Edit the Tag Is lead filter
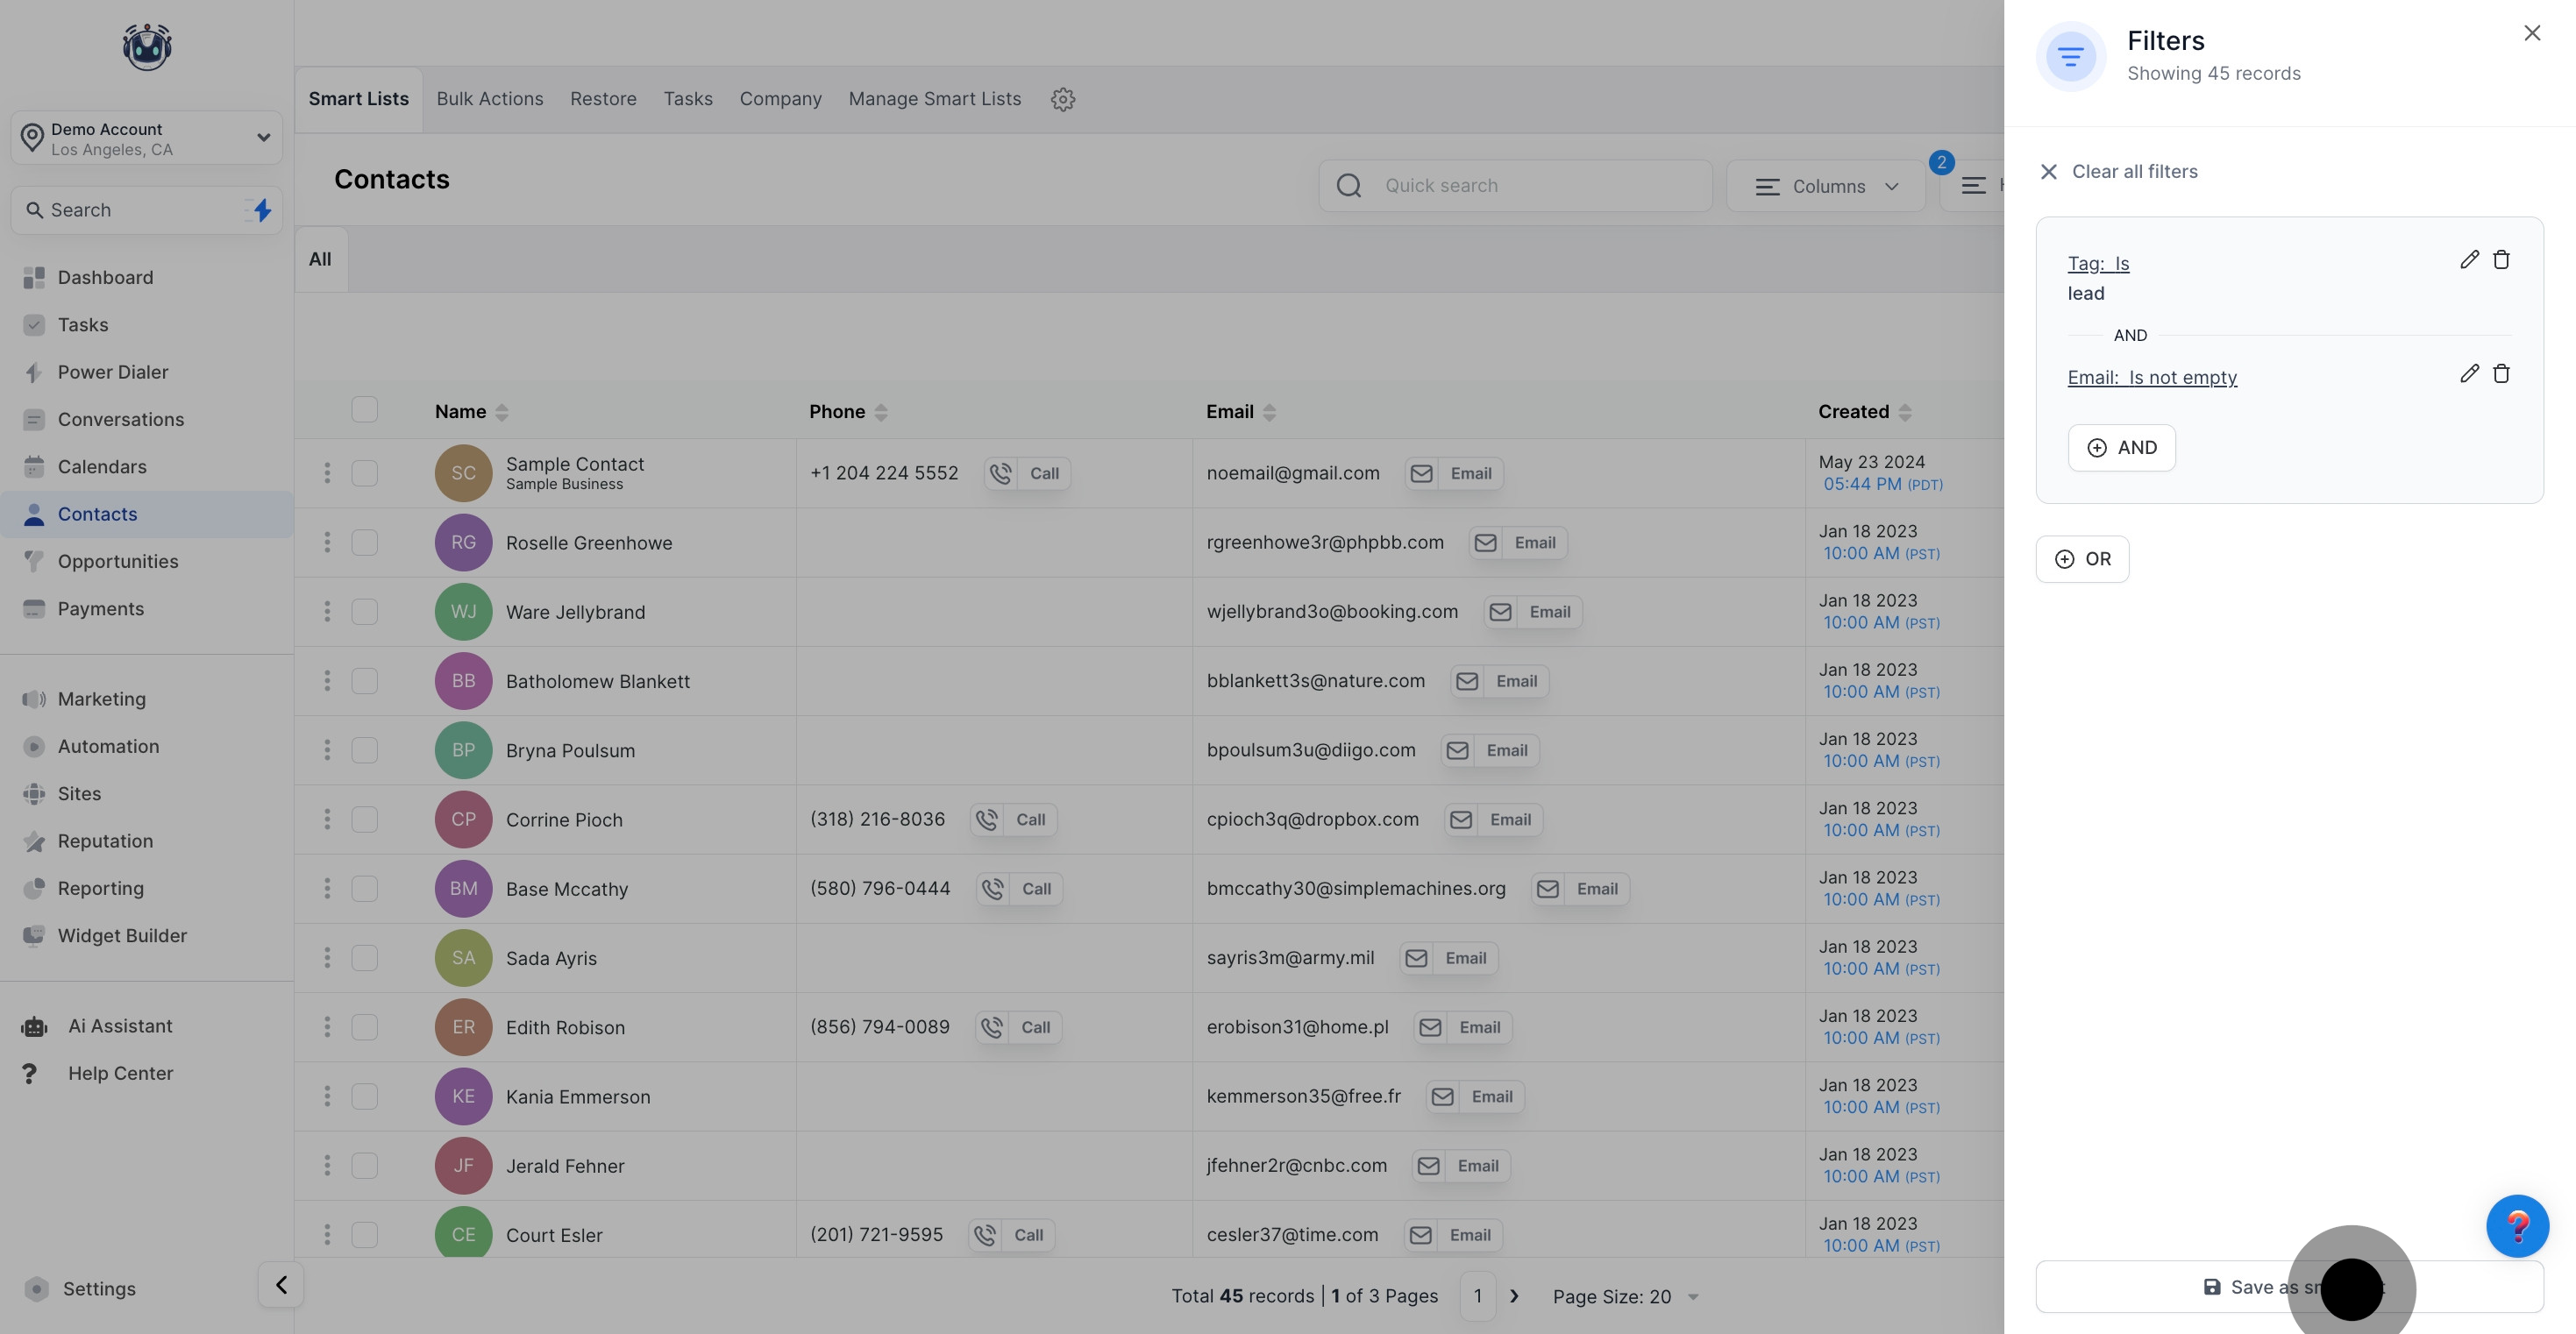Viewport: 2576px width, 1334px height. coord(2469,260)
